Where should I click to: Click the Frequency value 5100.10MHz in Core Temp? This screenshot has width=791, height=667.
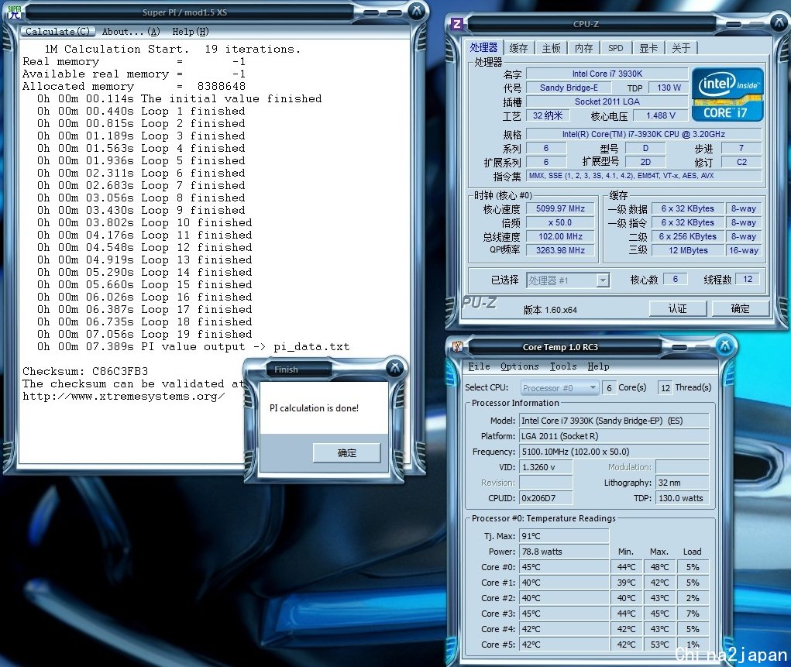614,452
